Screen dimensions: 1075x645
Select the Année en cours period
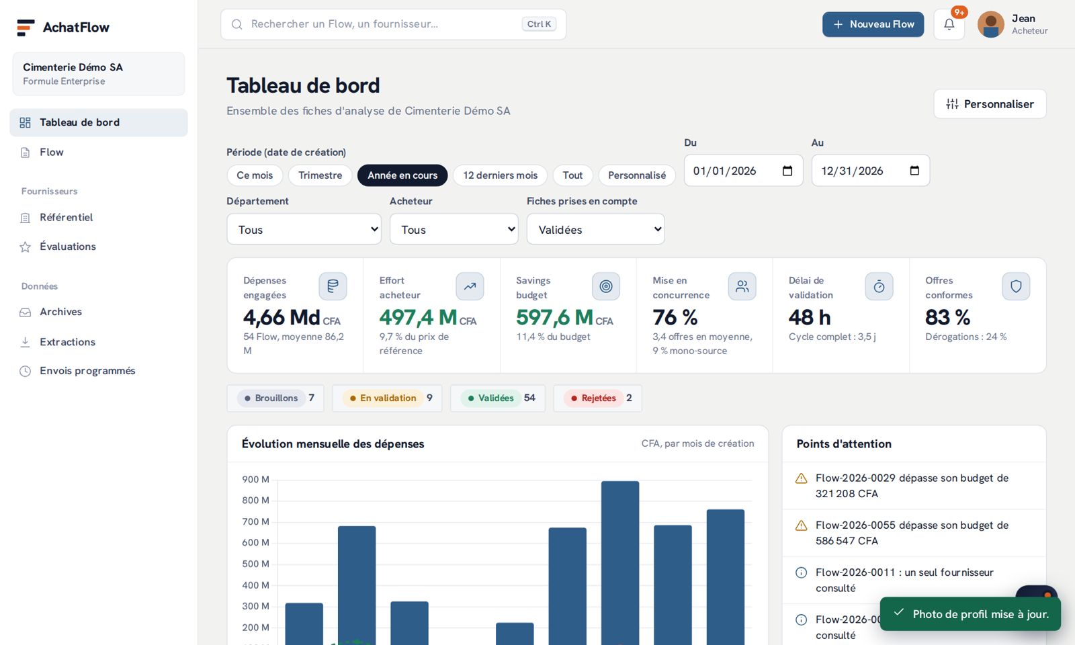402,175
